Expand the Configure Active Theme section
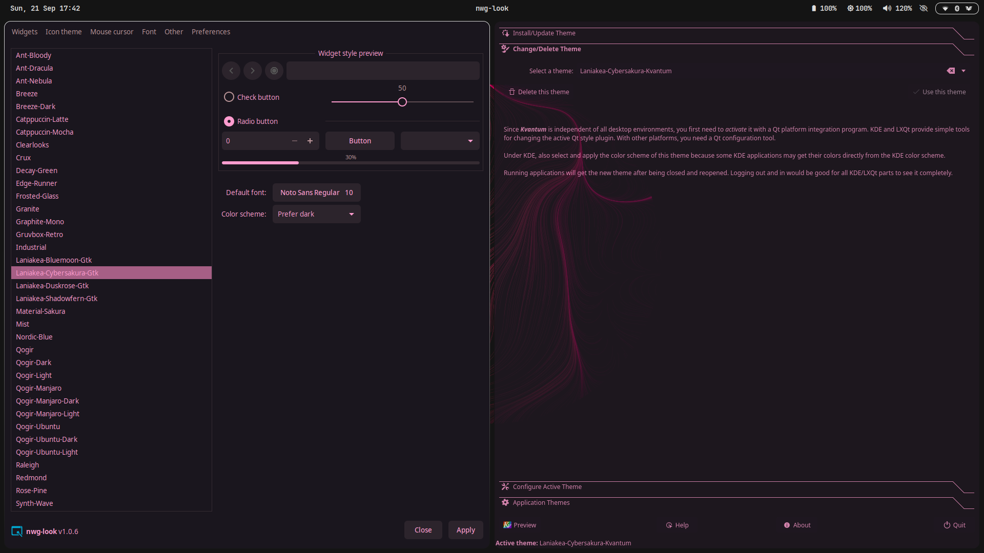 [547, 486]
